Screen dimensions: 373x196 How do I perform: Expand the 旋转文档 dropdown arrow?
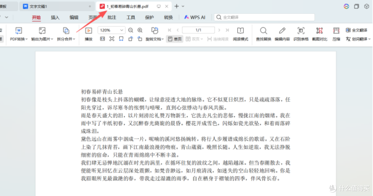click(x=163, y=39)
